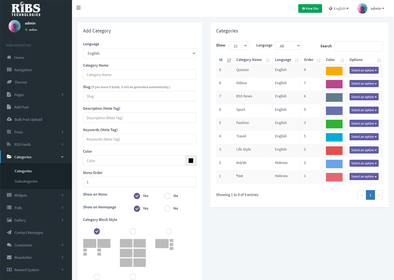This screenshot has height=280, width=394.
Task: Click the Newsletter envelope icon
Action: [x=9, y=257]
